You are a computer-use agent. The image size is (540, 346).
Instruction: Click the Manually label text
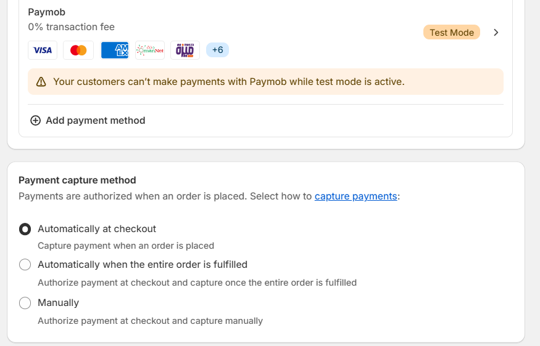point(58,303)
